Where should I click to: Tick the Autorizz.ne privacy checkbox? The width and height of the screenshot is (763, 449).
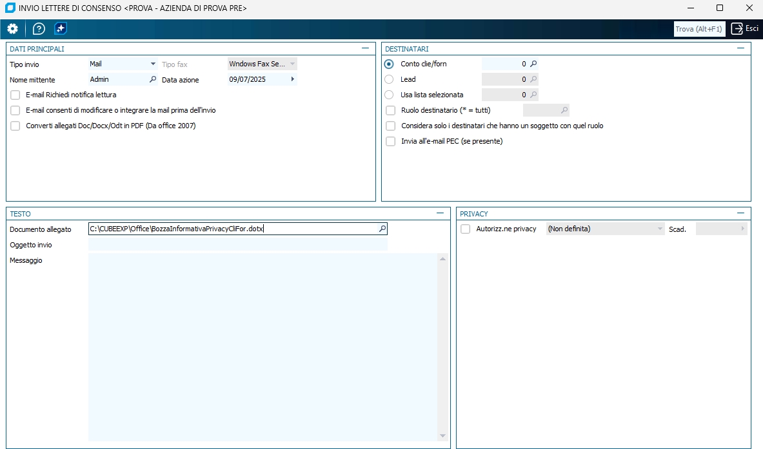coord(465,229)
